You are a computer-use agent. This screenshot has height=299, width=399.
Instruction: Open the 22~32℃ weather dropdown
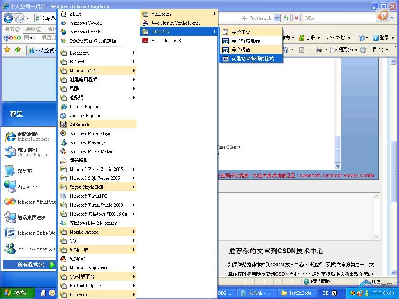pos(338,38)
